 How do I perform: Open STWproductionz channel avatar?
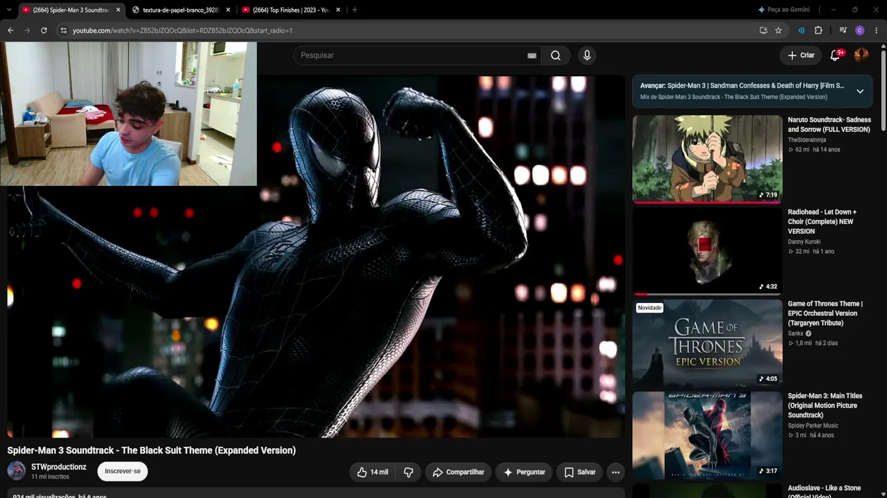tap(17, 471)
